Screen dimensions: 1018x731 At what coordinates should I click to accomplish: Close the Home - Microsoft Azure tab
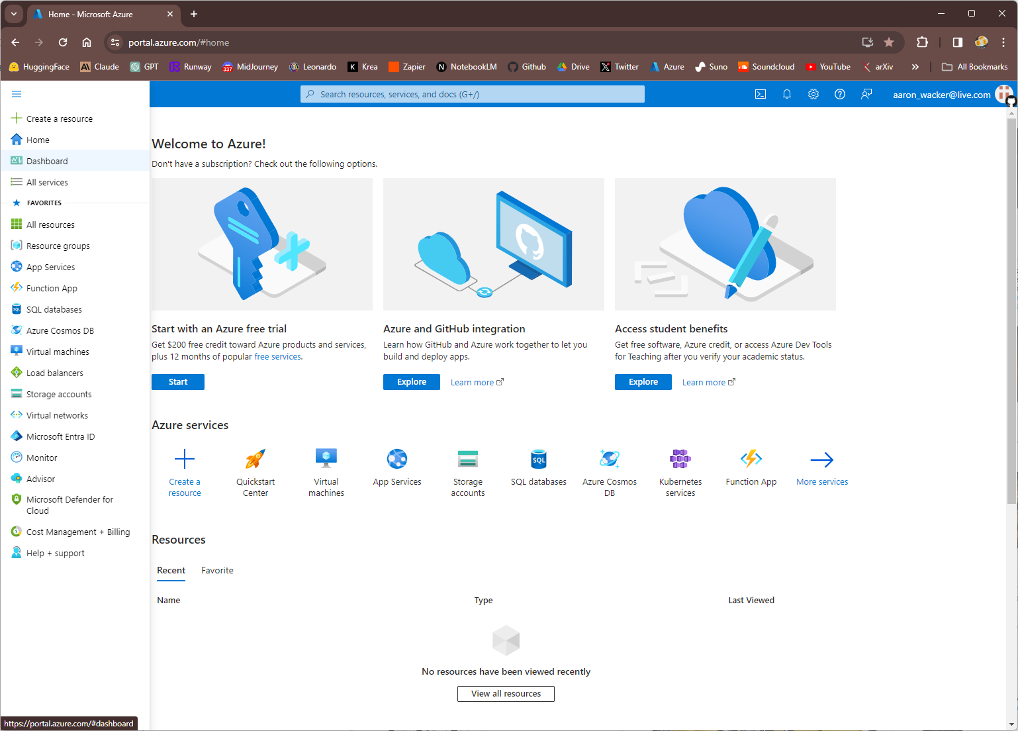point(170,14)
